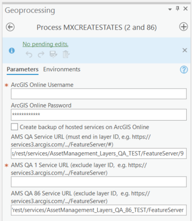
Task: Go back with the circular arrow button
Action: point(10,27)
